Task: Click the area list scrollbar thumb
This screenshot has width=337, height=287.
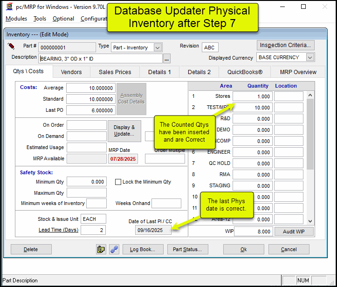Action: pos(310,134)
